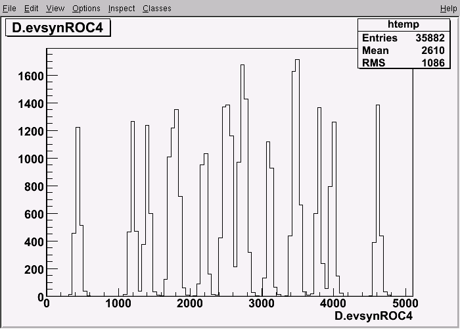
Task: Click the y-axis label 200
Action: click(34, 270)
